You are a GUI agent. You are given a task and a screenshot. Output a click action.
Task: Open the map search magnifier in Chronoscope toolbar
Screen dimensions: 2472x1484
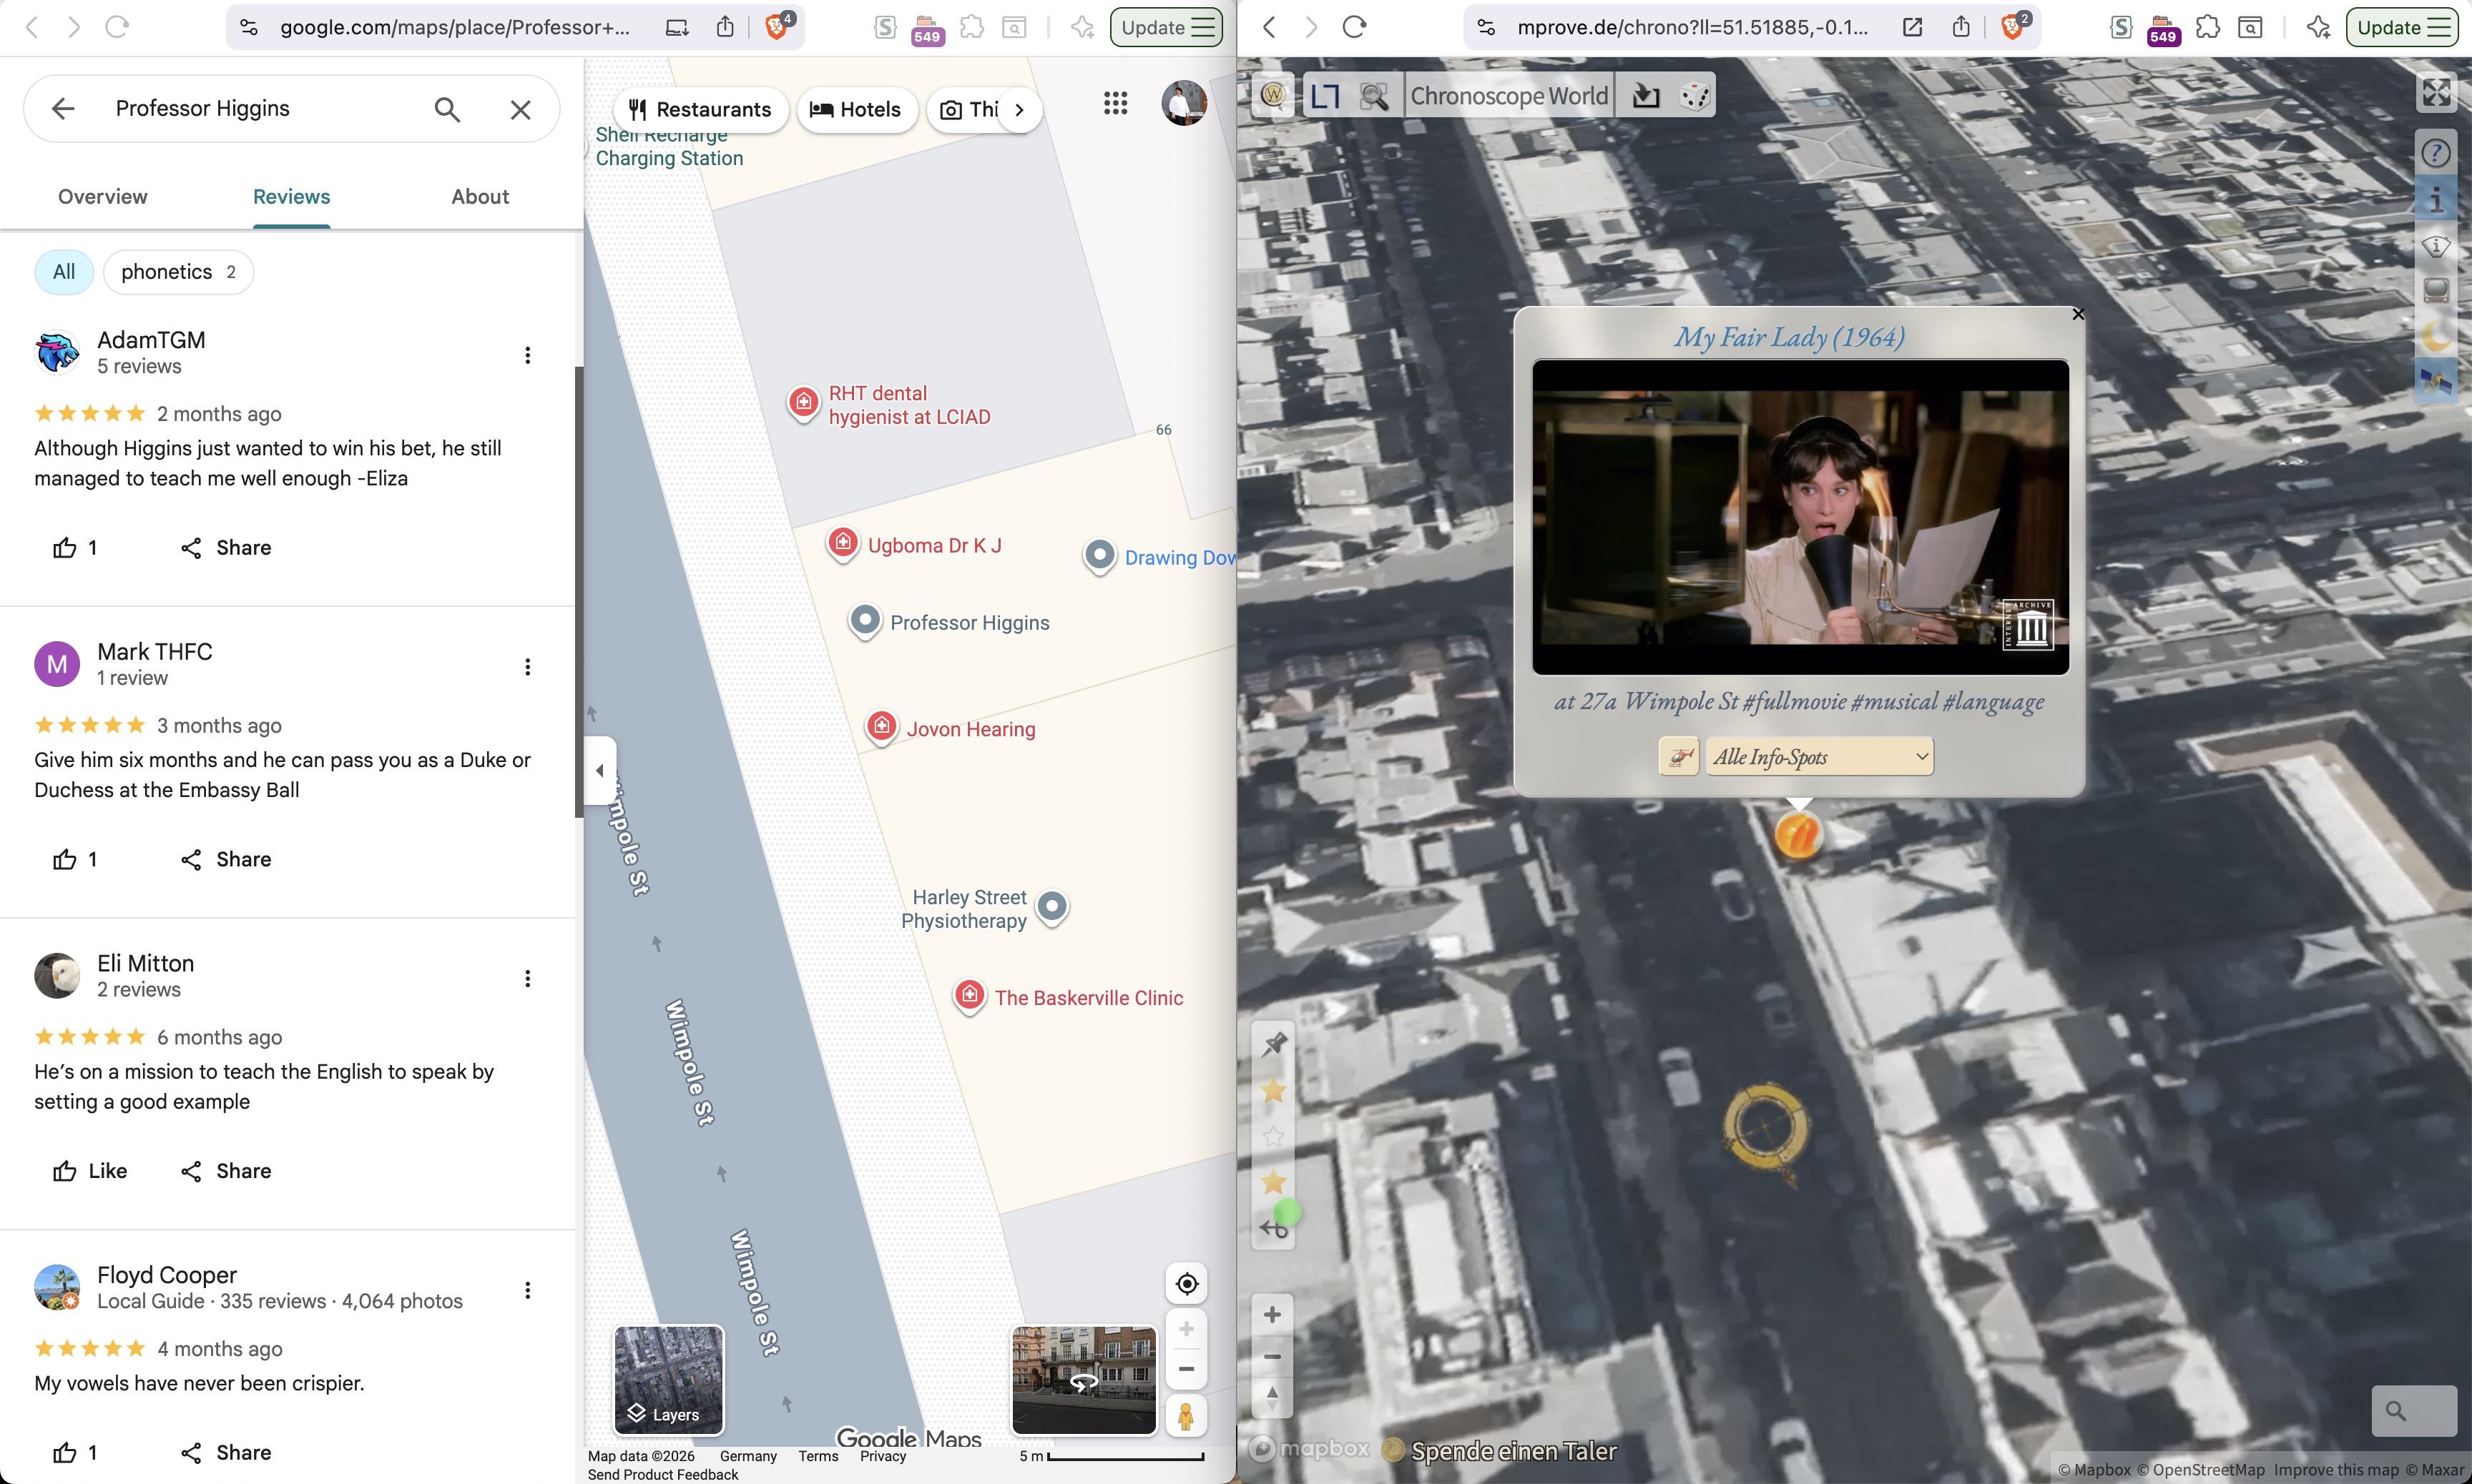(x=1375, y=96)
